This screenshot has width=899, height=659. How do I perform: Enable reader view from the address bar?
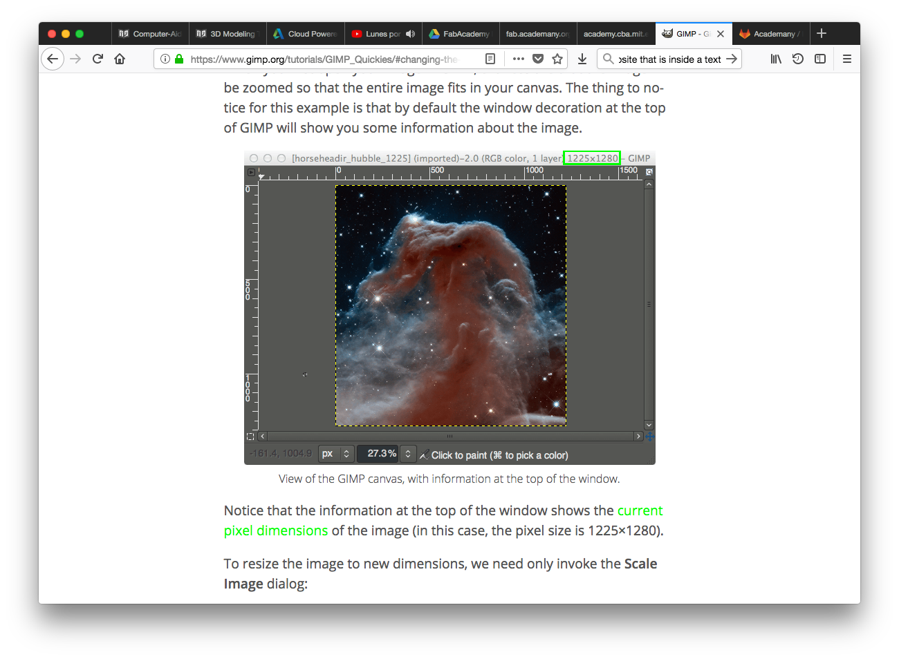pos(490,59)
